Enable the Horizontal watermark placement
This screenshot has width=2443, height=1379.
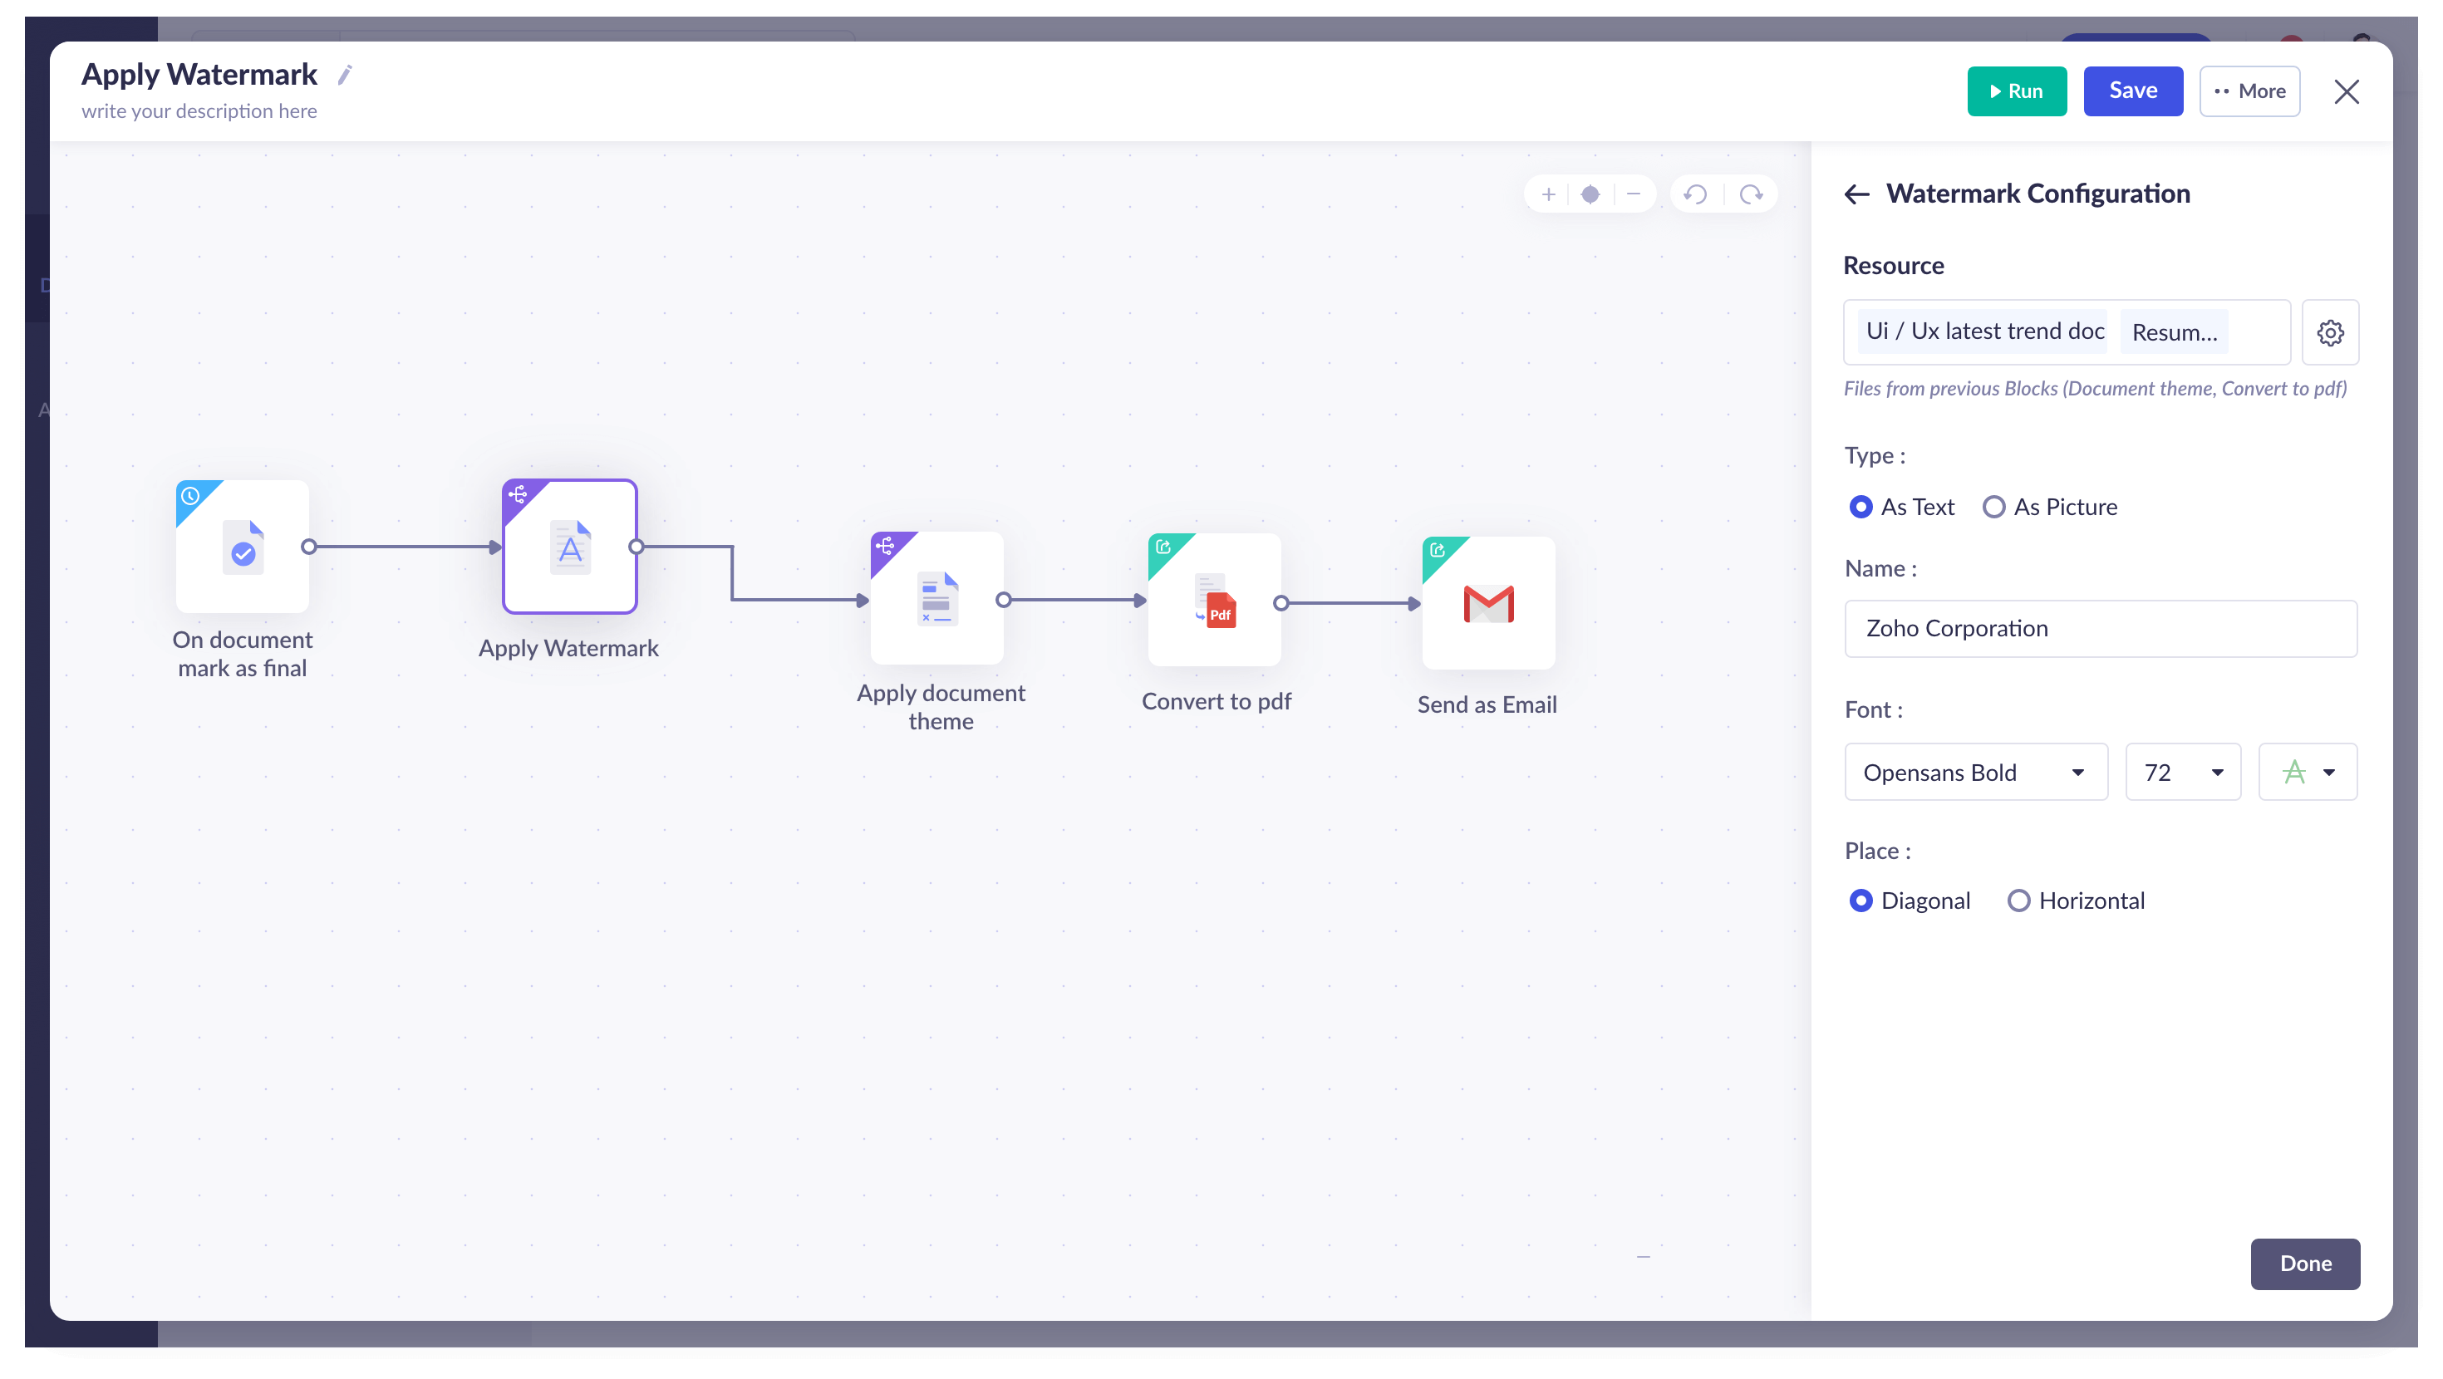pos(2019,900)
